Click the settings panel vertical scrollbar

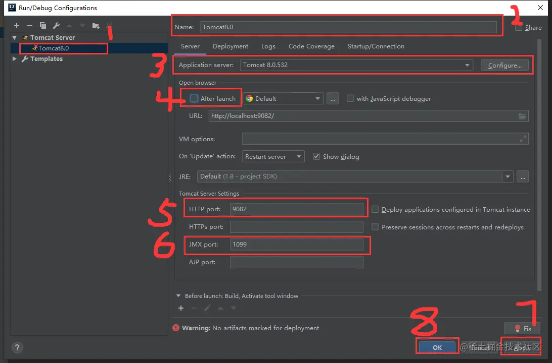click(x=539, y=165)
